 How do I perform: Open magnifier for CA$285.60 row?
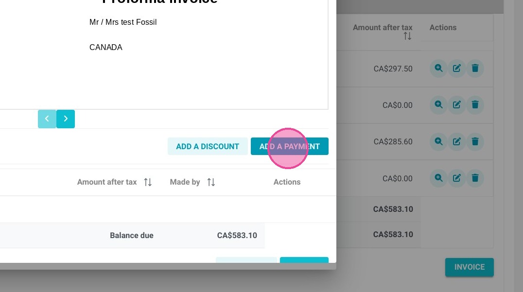click(x=438, y=141)
